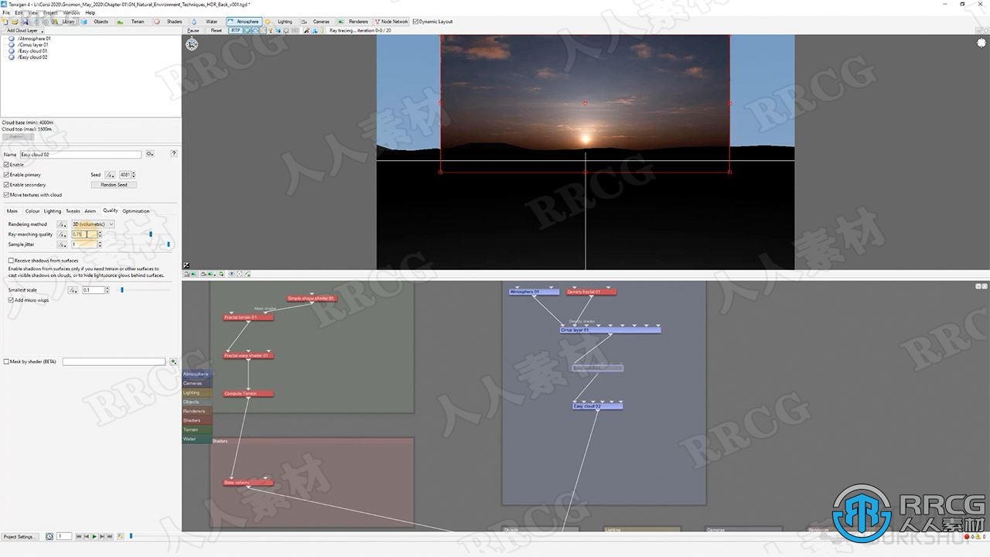Toggle the RTP ray-traced preview button
Image resolution: width=990 pixels, height=557 pixels.
point(236,30)
